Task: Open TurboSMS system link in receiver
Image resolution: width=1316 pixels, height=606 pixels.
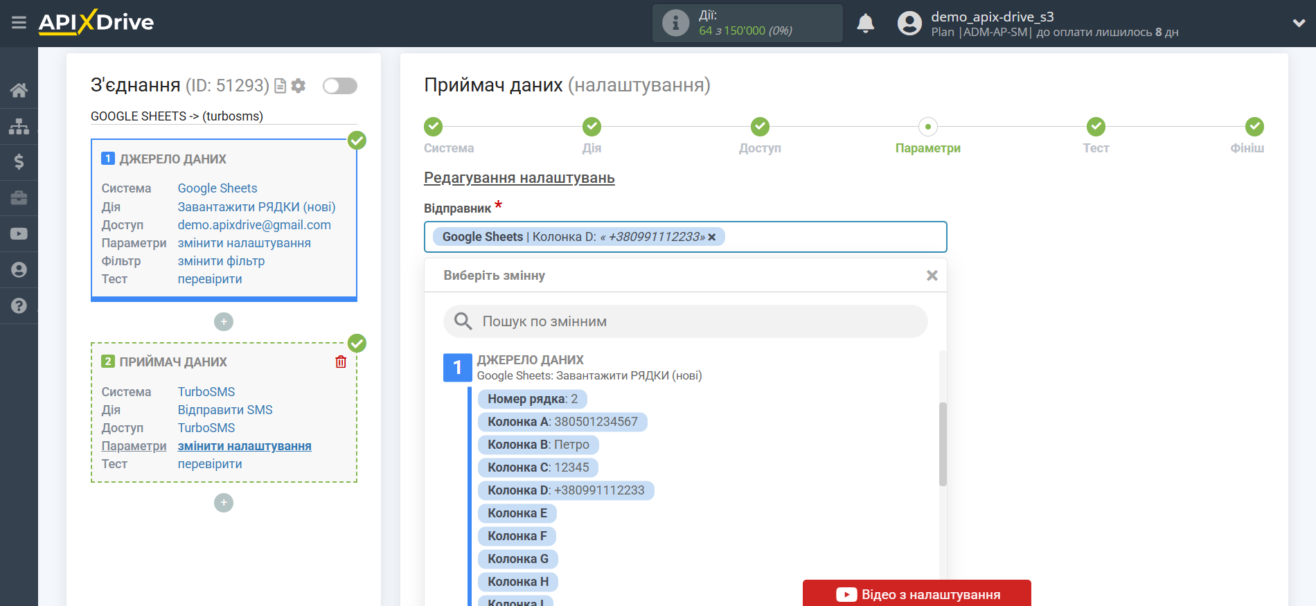Action: coord(206,392)
